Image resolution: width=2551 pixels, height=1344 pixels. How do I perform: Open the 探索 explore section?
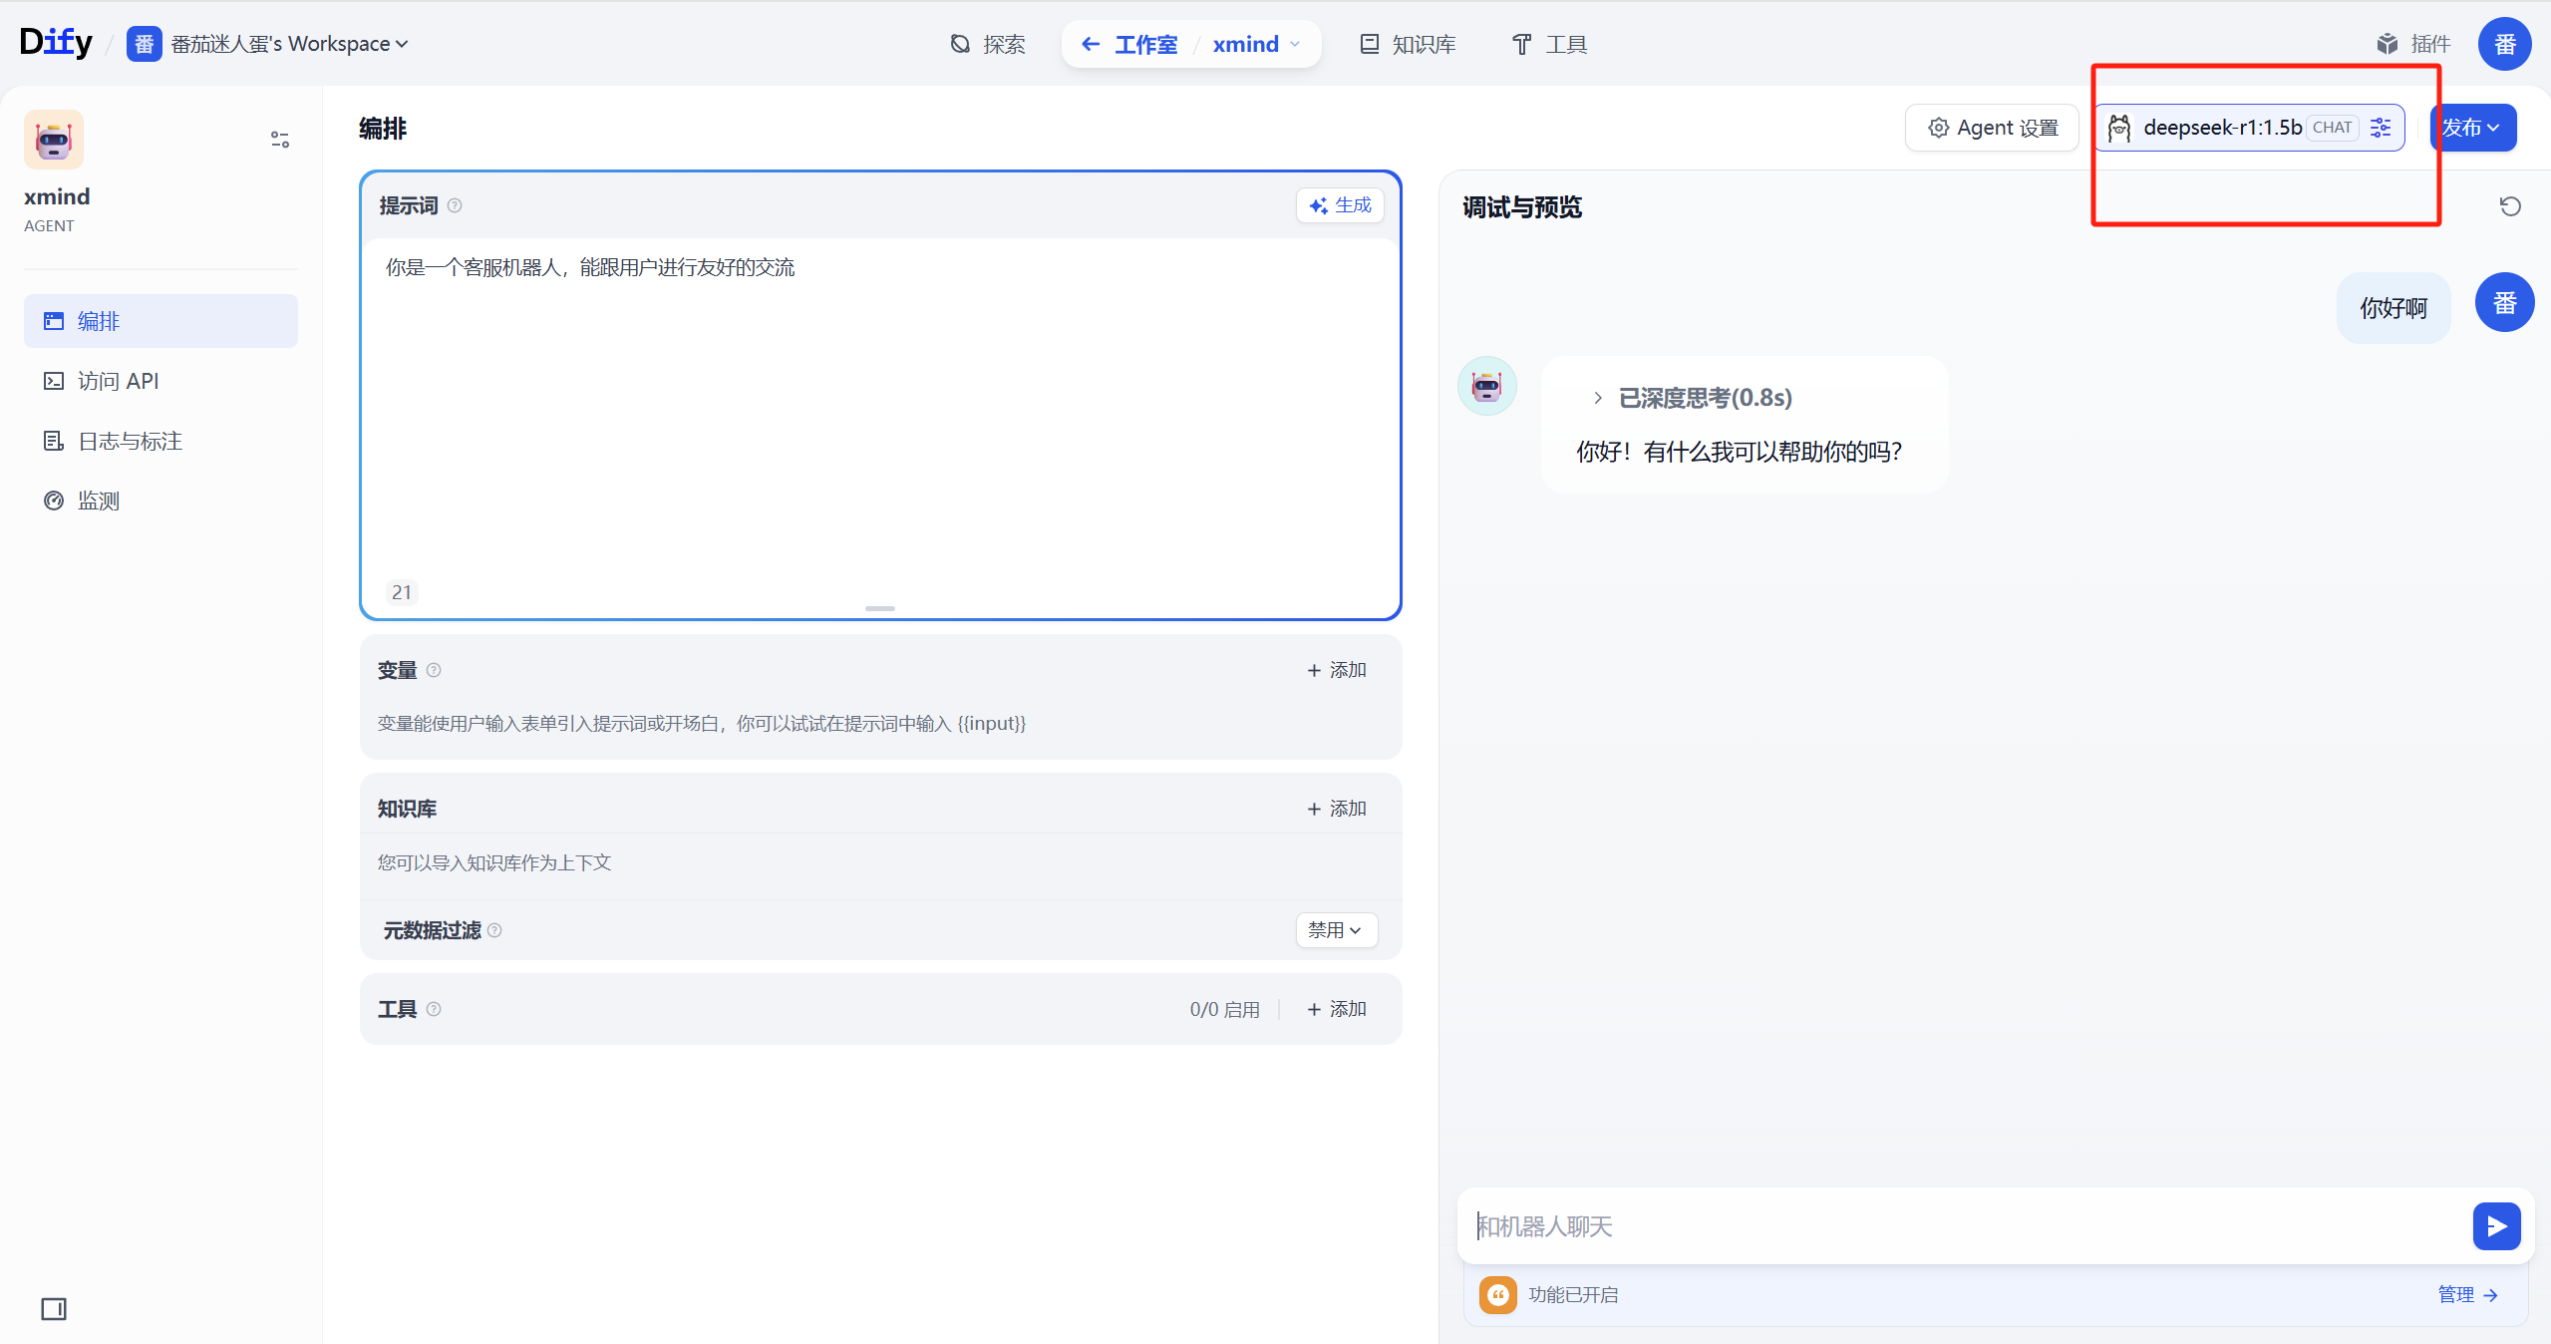point(987,43)
